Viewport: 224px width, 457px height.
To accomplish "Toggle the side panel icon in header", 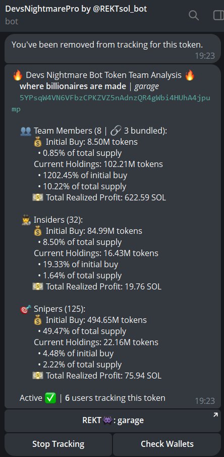I will tap(218, 15).
